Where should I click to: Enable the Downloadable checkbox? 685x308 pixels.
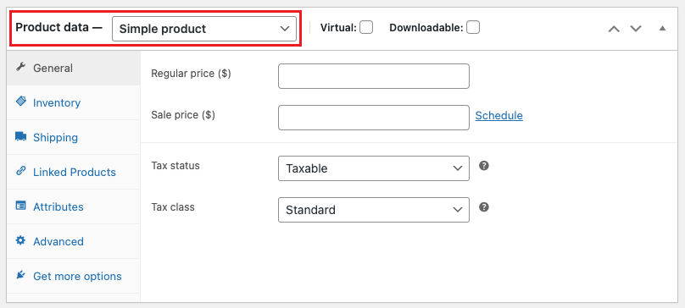pos(473,27)
